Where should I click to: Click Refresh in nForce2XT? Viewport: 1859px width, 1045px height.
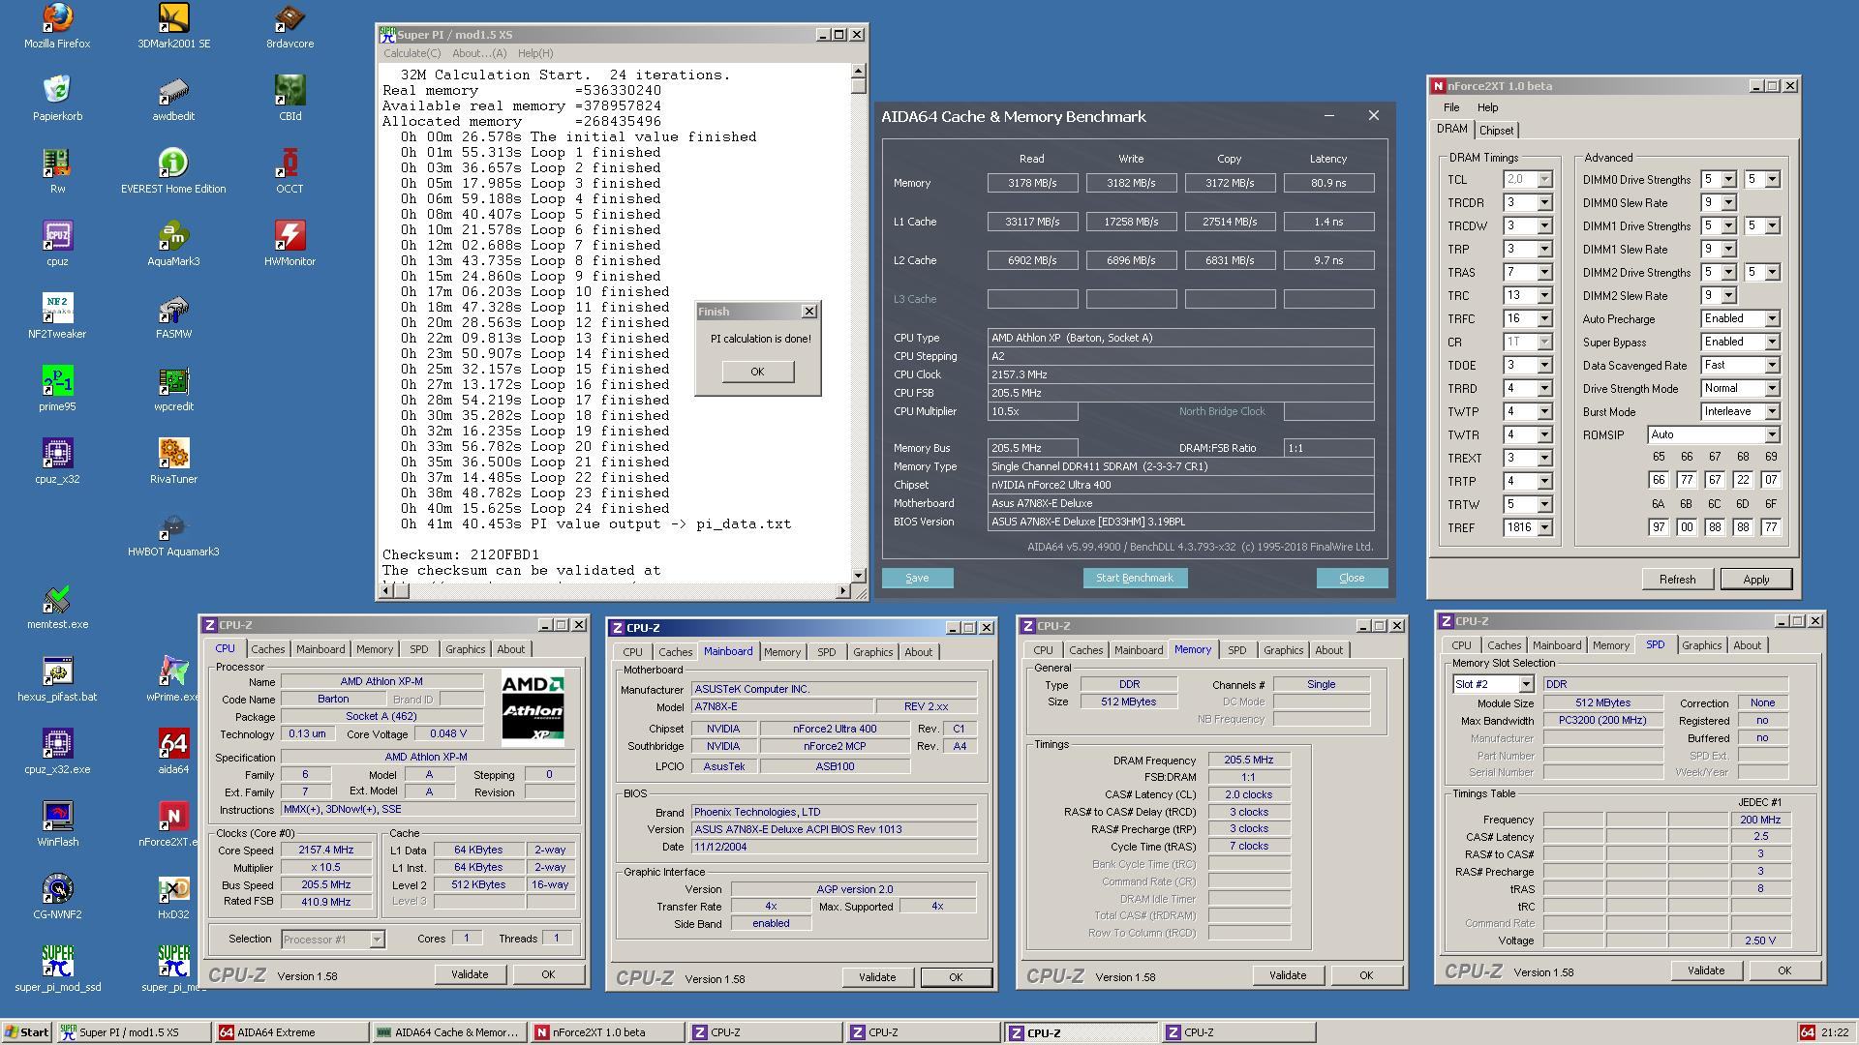click(x=1677, y=579)
